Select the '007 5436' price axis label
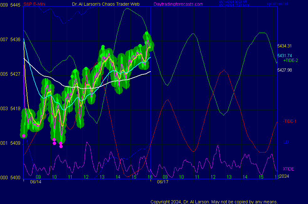308x204 pixels. [x=10, y=40]
